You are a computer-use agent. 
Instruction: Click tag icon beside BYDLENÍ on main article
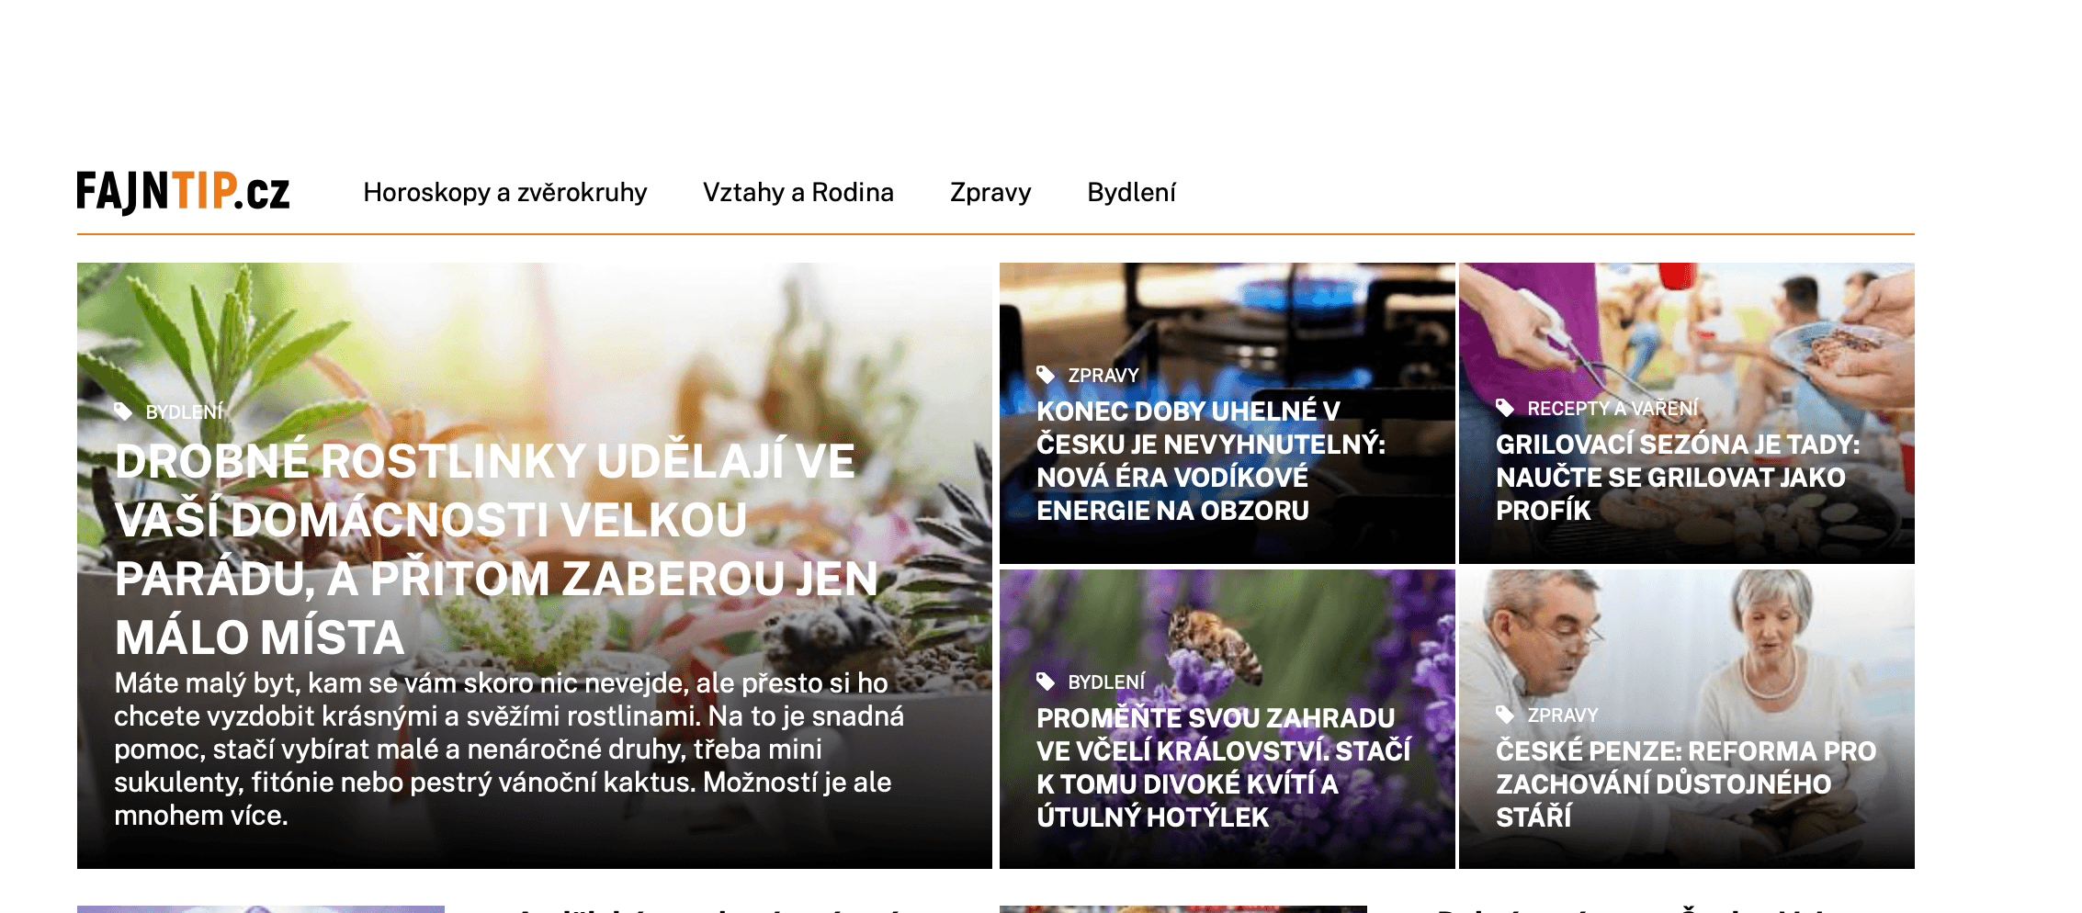click(123, 411)
